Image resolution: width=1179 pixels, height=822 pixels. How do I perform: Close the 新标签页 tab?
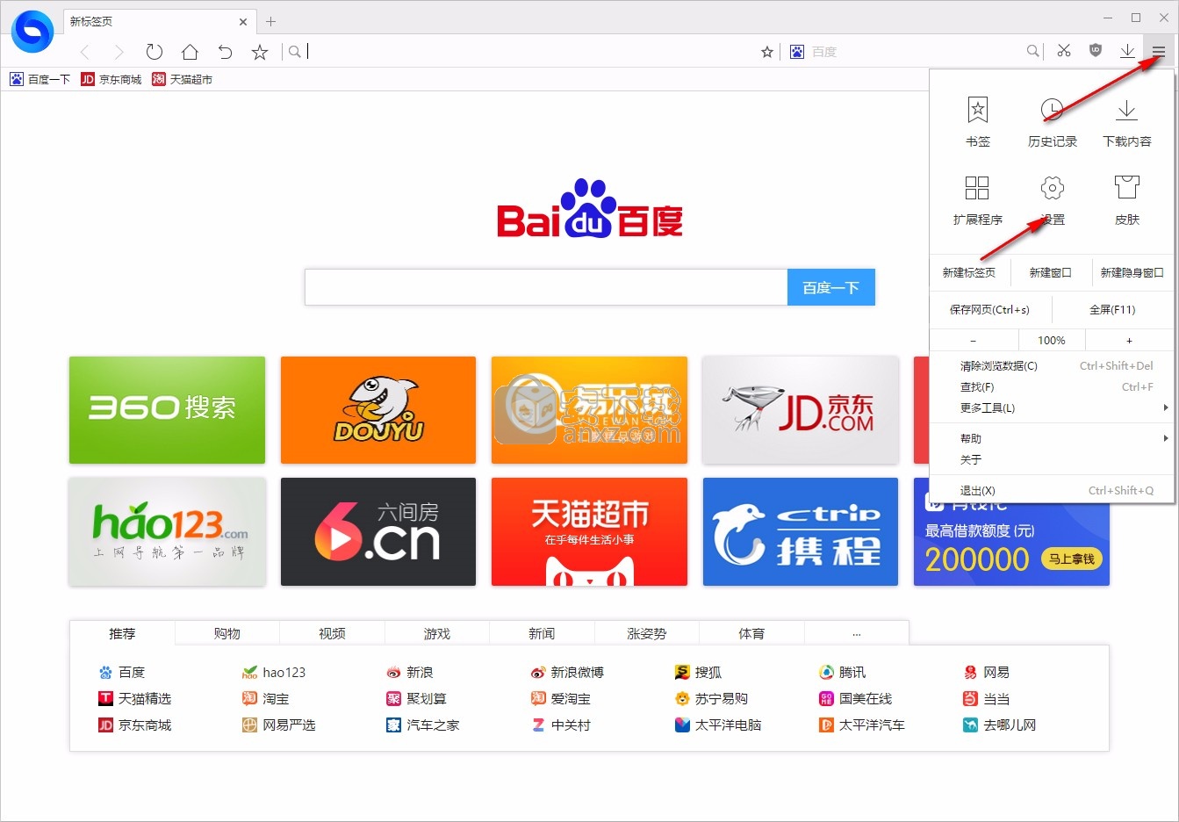click(244, 21)
